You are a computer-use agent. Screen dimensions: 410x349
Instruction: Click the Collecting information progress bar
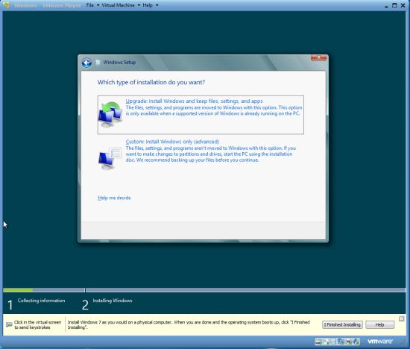[x=44, y=290]
